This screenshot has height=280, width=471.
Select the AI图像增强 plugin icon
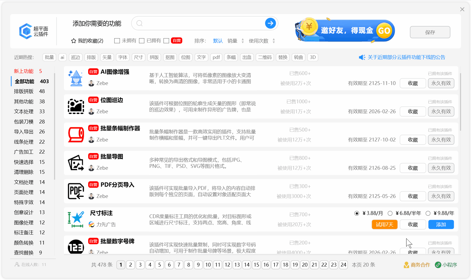(76, 78)
